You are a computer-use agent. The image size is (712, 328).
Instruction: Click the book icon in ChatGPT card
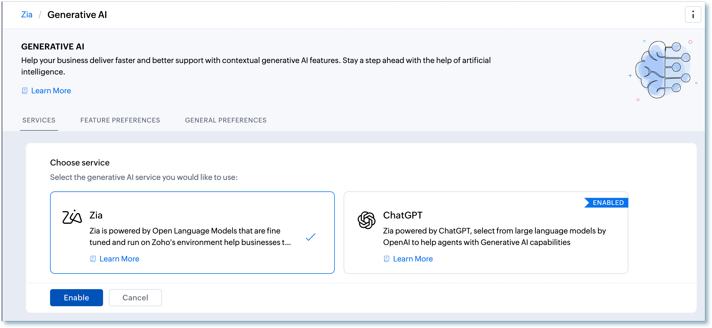[387, 259]
